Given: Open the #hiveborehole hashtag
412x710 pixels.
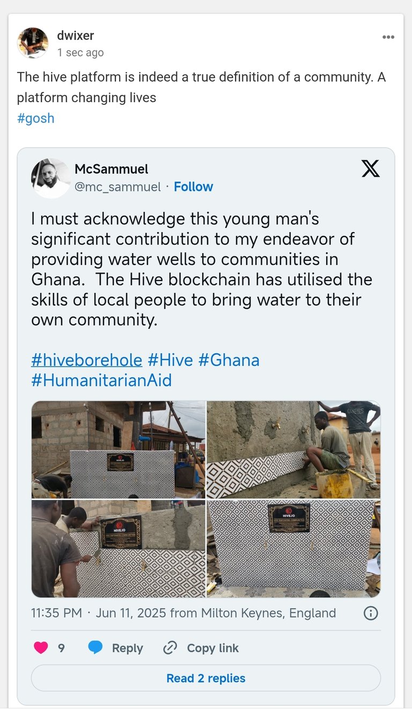Looking at the screenshot, I should pos(87,360).
